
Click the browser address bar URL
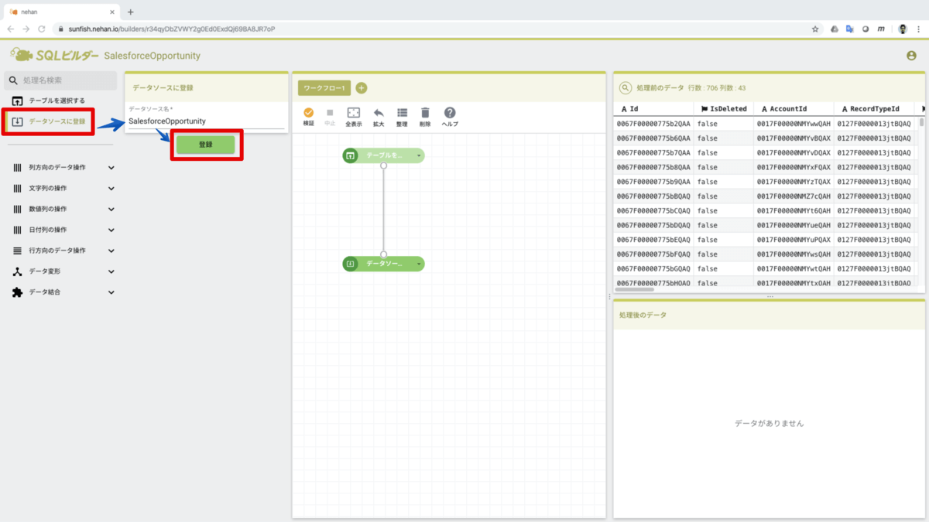tap(172, 29)
